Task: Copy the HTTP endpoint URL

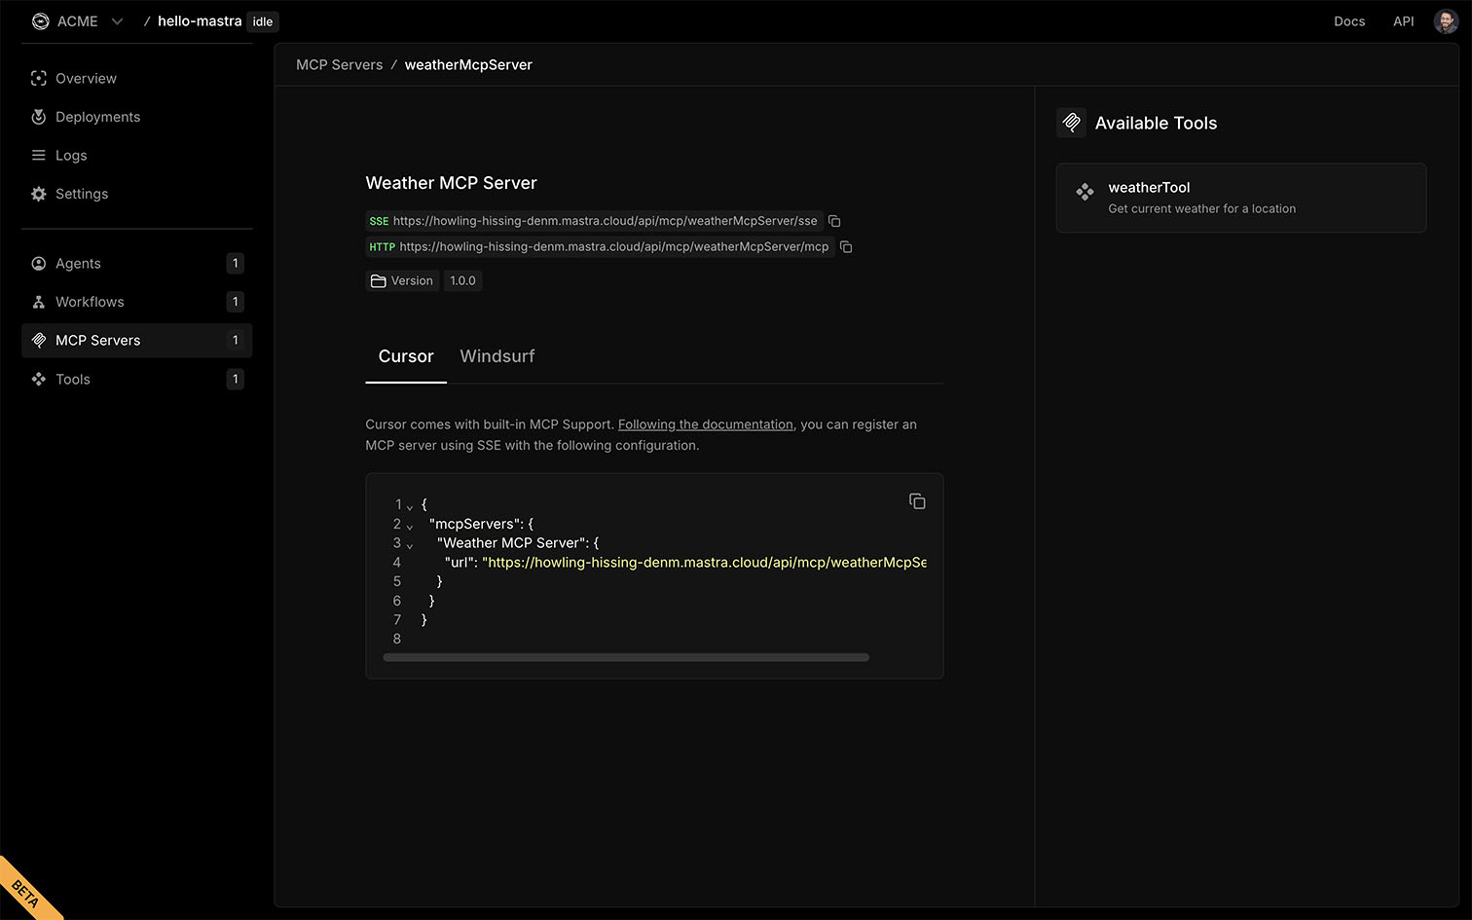Action: 846,247
